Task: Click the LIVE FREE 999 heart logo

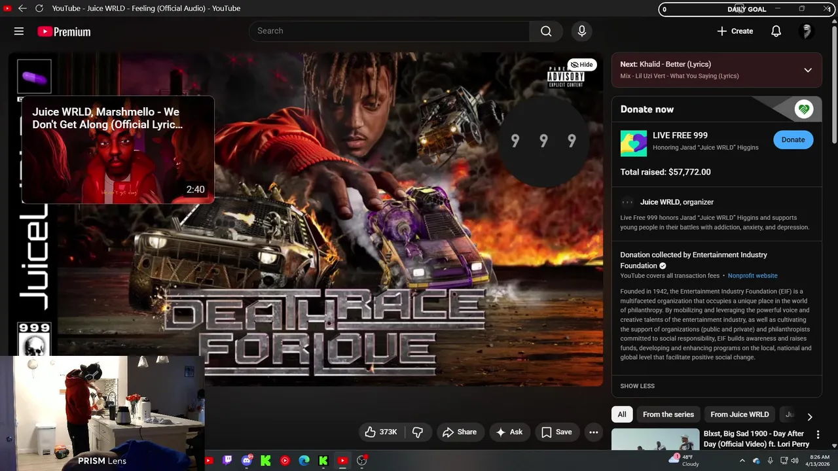Action: pos(633,143)
